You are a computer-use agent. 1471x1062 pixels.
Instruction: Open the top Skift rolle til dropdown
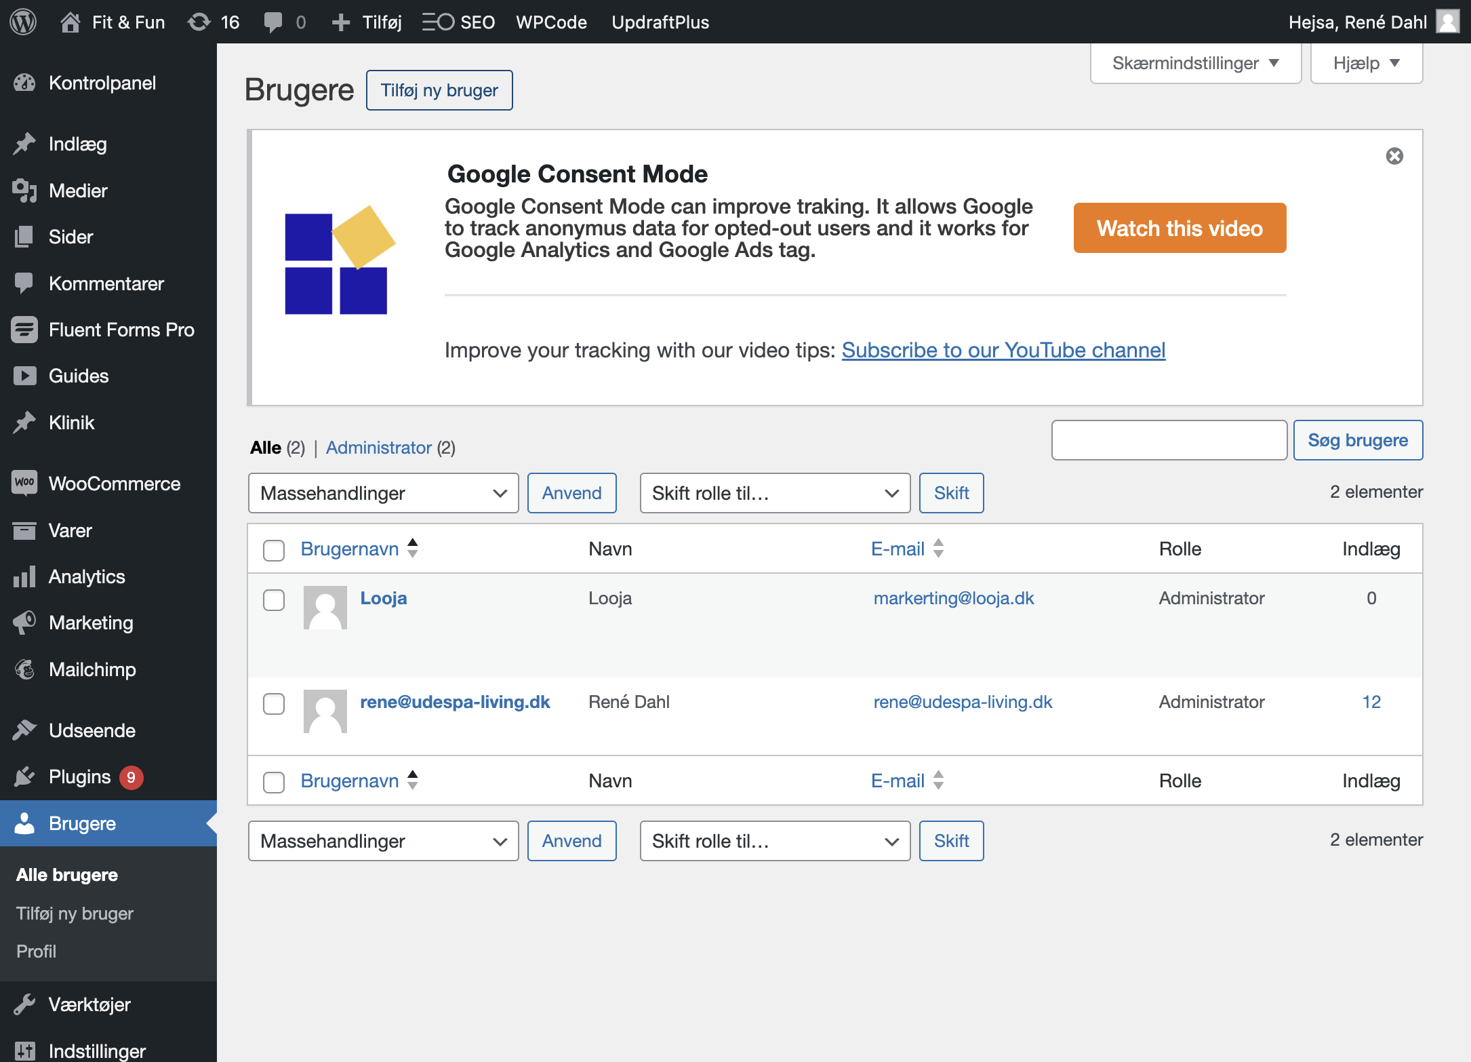pos(775,493)
